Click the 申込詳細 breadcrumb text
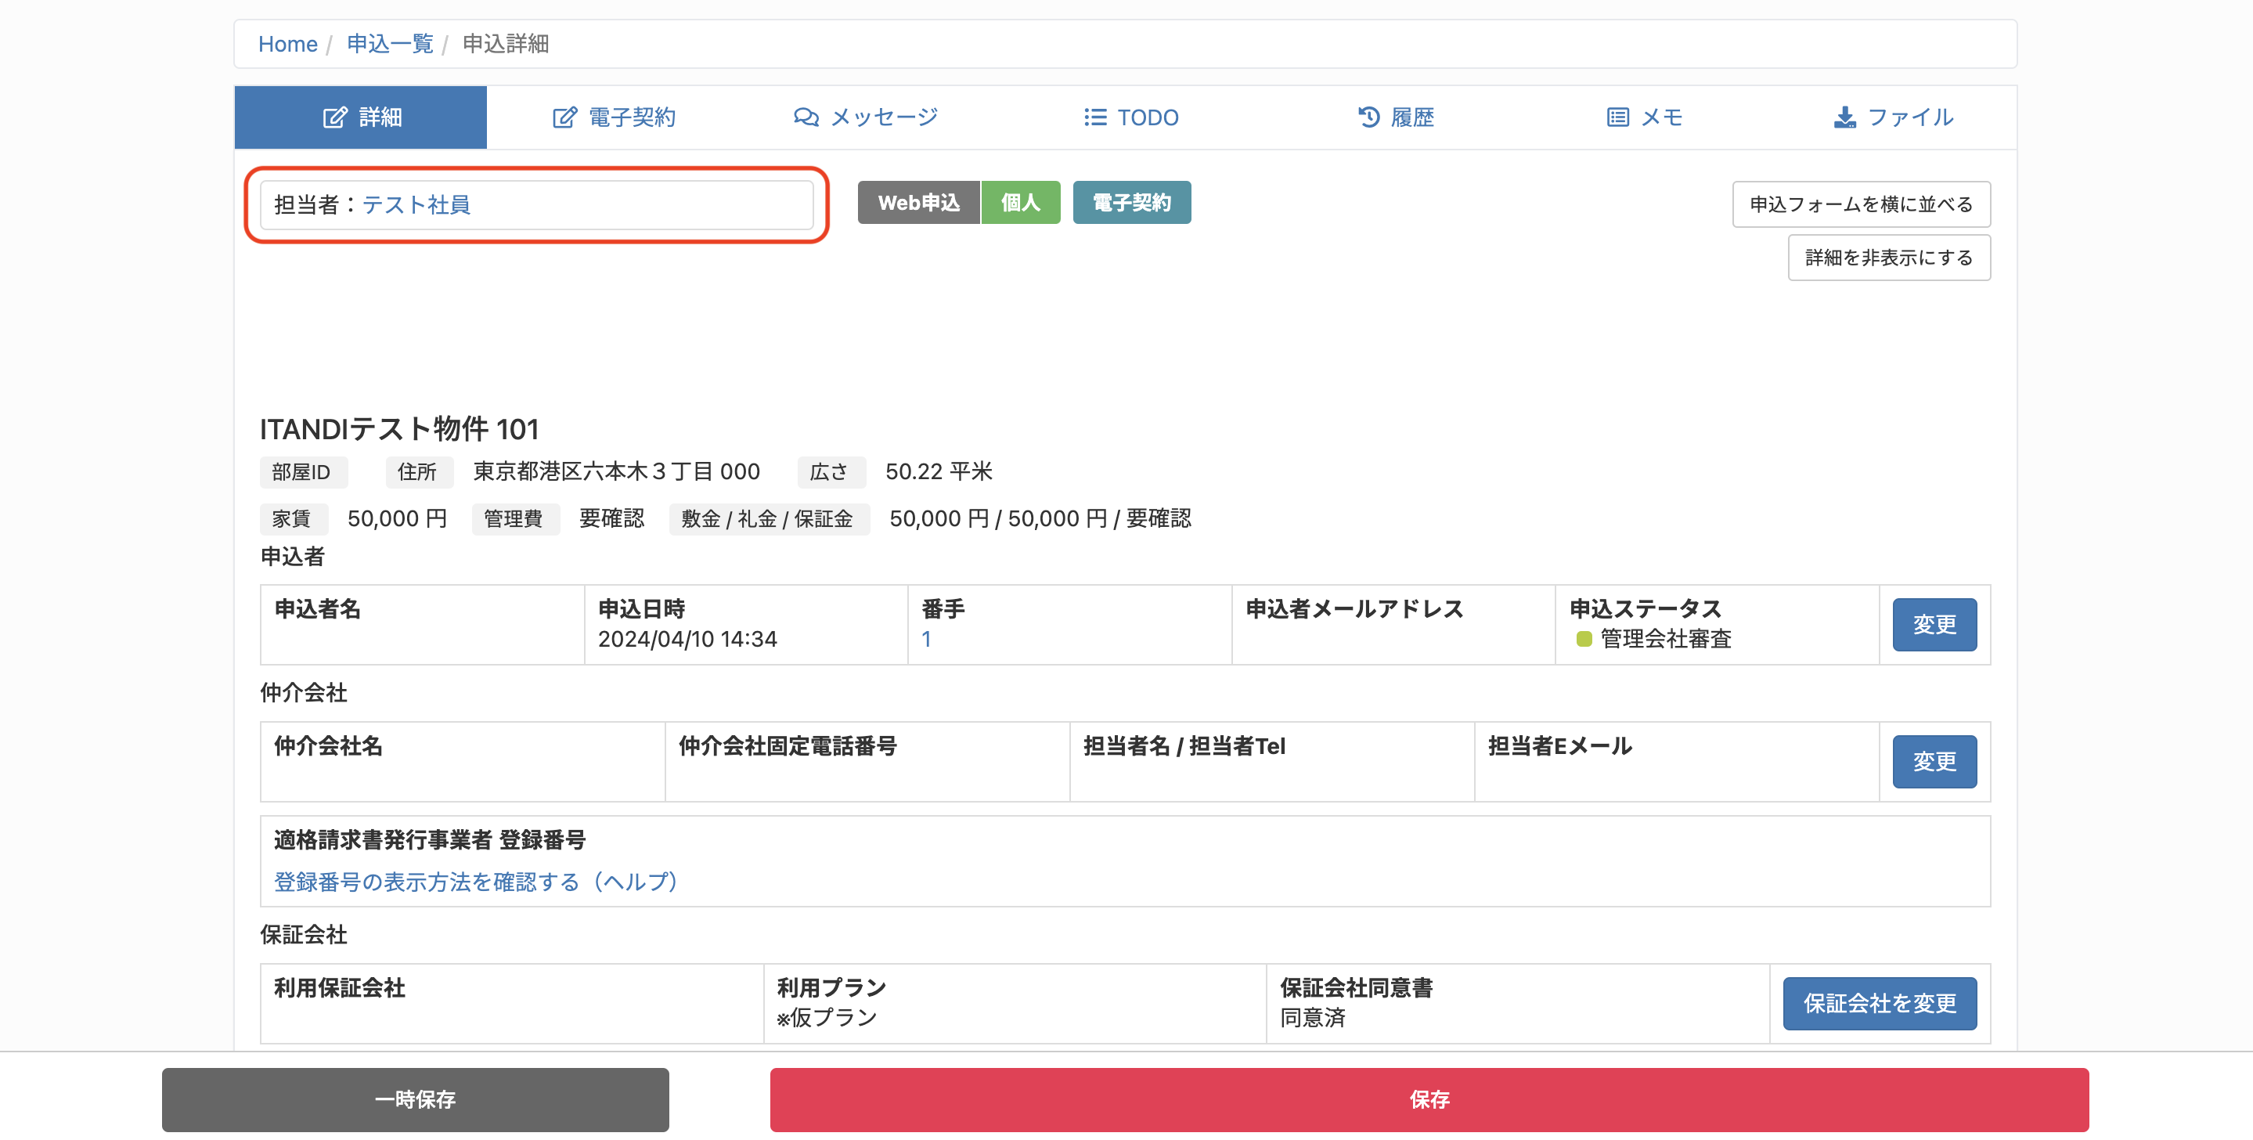Viewport: 2253px width, 1140px height. (506, 44)
